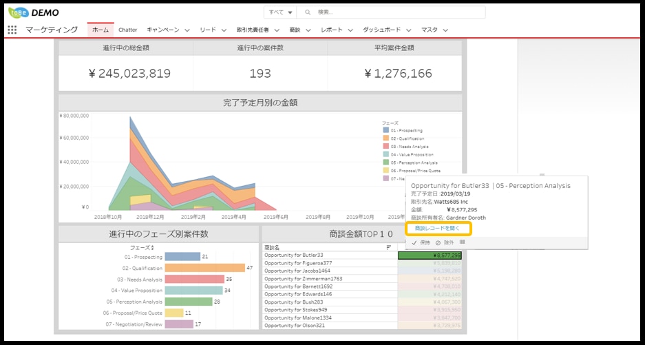Click the view-data grid icon in tooltip
The height and width of the screenshot is (345, 645).
click(x=462, y=242)
